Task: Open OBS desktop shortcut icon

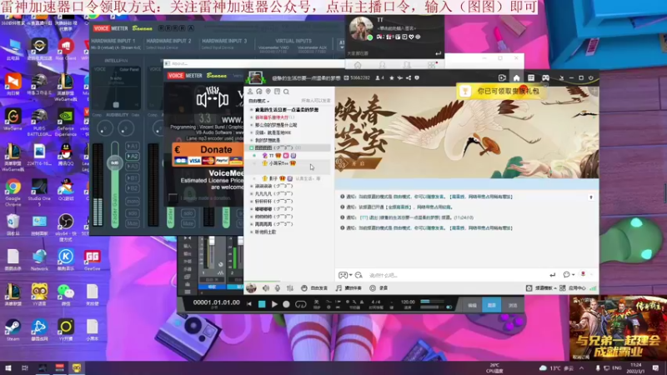Action: tap(66, 227)
